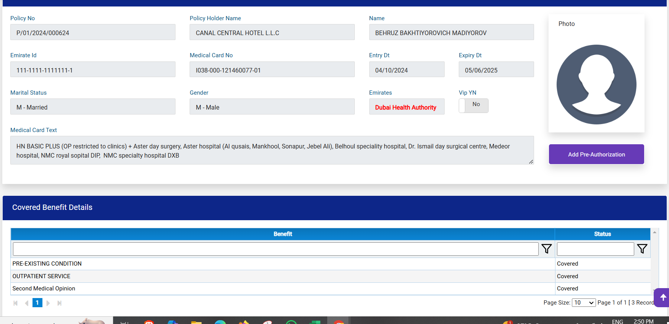The width and height of the screenshot is (669, 324).
Task: Toggle the Vip YN switch
Action: pyautogui.click(x=474, y=106)
